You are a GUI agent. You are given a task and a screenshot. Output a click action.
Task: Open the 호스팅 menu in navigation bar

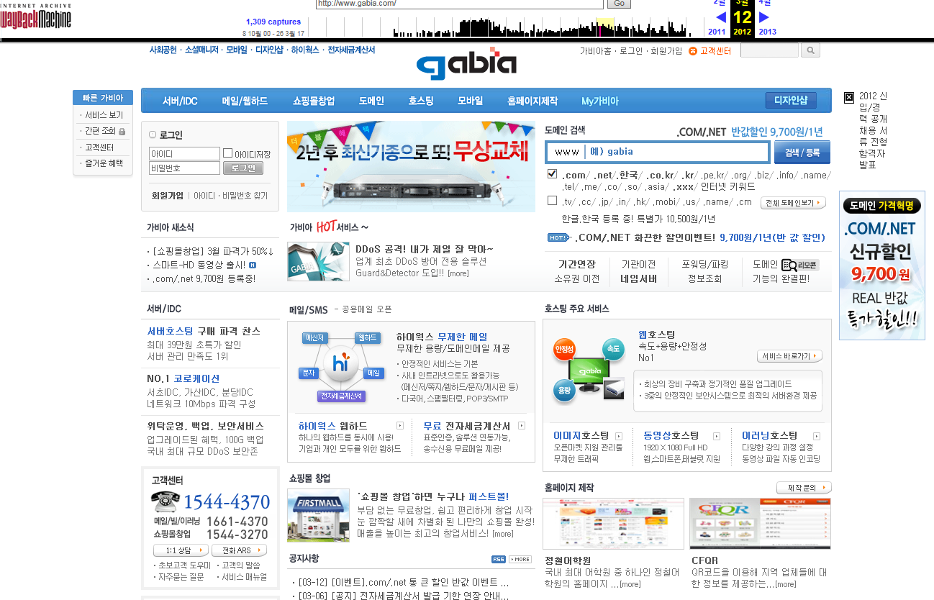coord(421,101)
